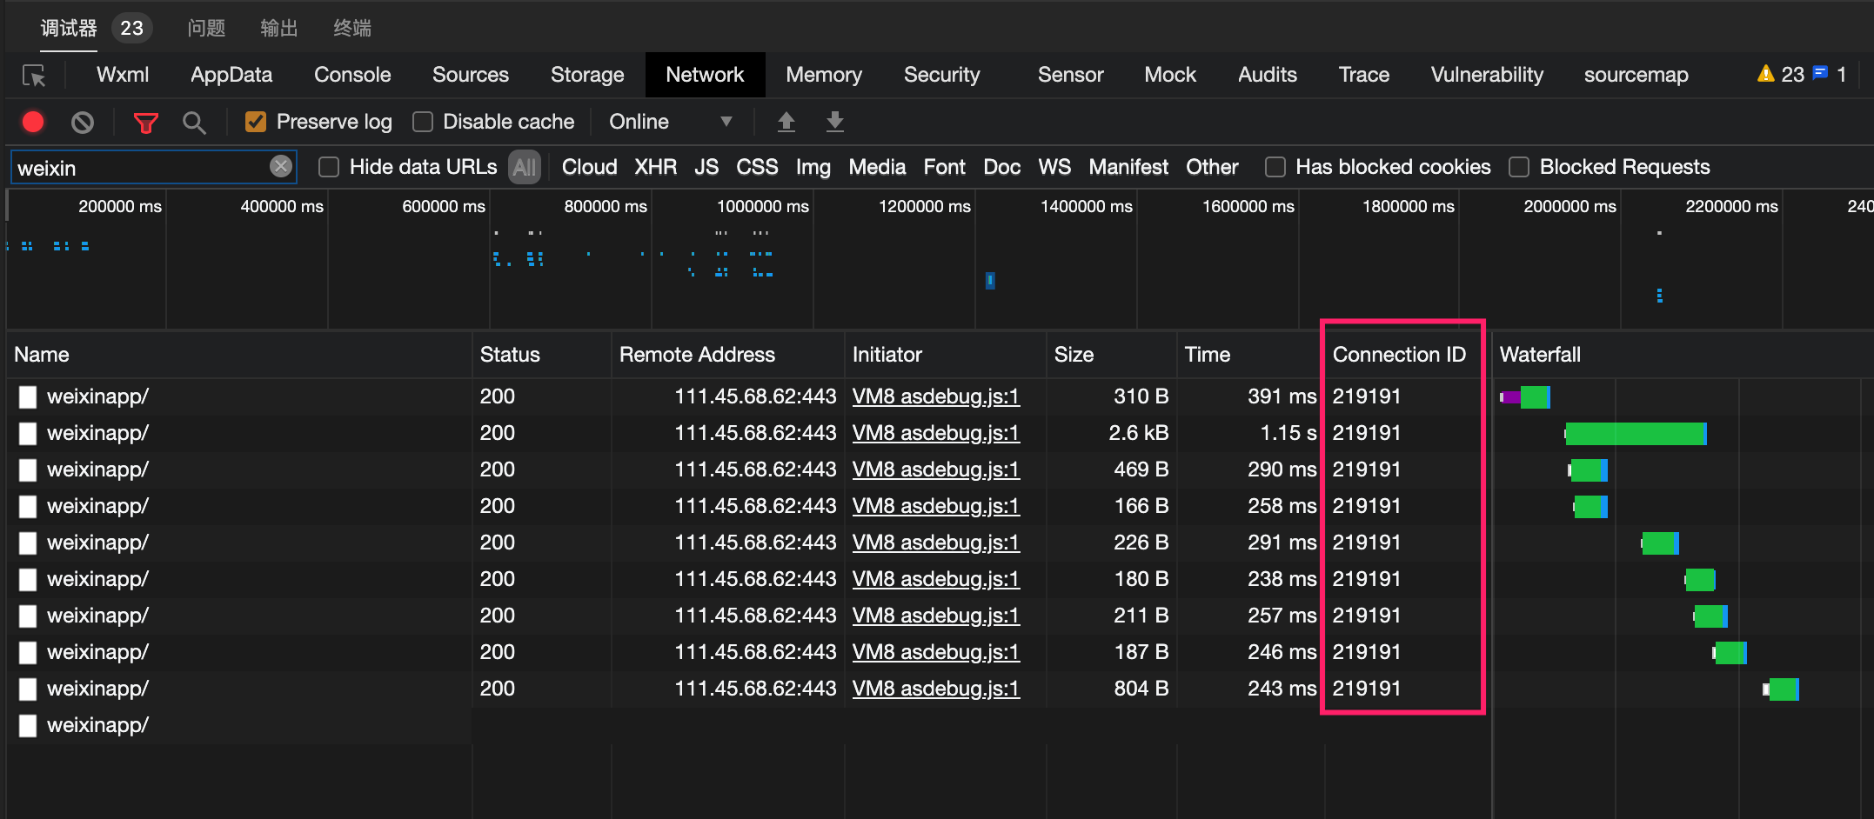Select the Network tab
This screenshot has width=1874, height=819.
click(x=705, y=75)
